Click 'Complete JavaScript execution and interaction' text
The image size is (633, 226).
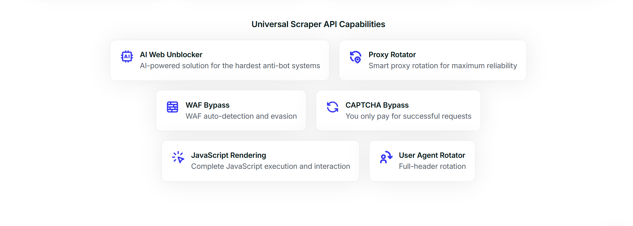click(270, 166)
